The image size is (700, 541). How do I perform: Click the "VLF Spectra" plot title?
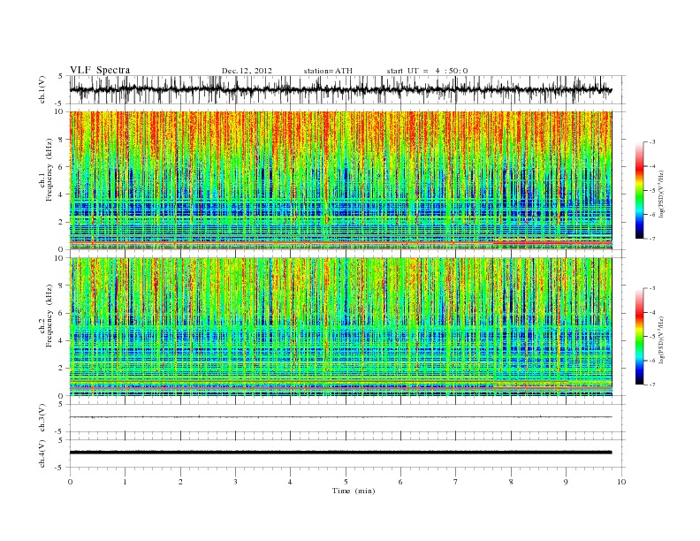(100, 70)
